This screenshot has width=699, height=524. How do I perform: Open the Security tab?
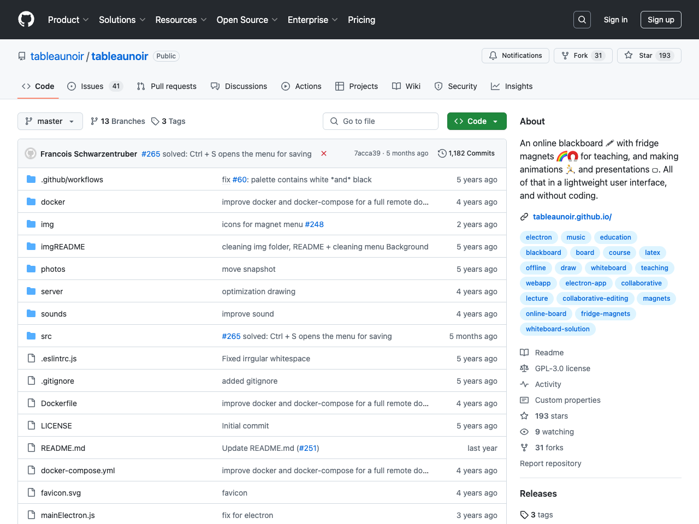[x=456, y=86]
